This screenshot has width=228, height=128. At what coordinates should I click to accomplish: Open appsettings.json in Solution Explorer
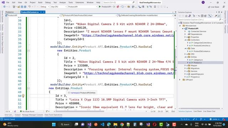(x=197, y=74)
